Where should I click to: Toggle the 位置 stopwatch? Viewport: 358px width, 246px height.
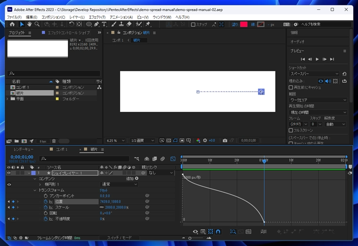pos(46,201)
